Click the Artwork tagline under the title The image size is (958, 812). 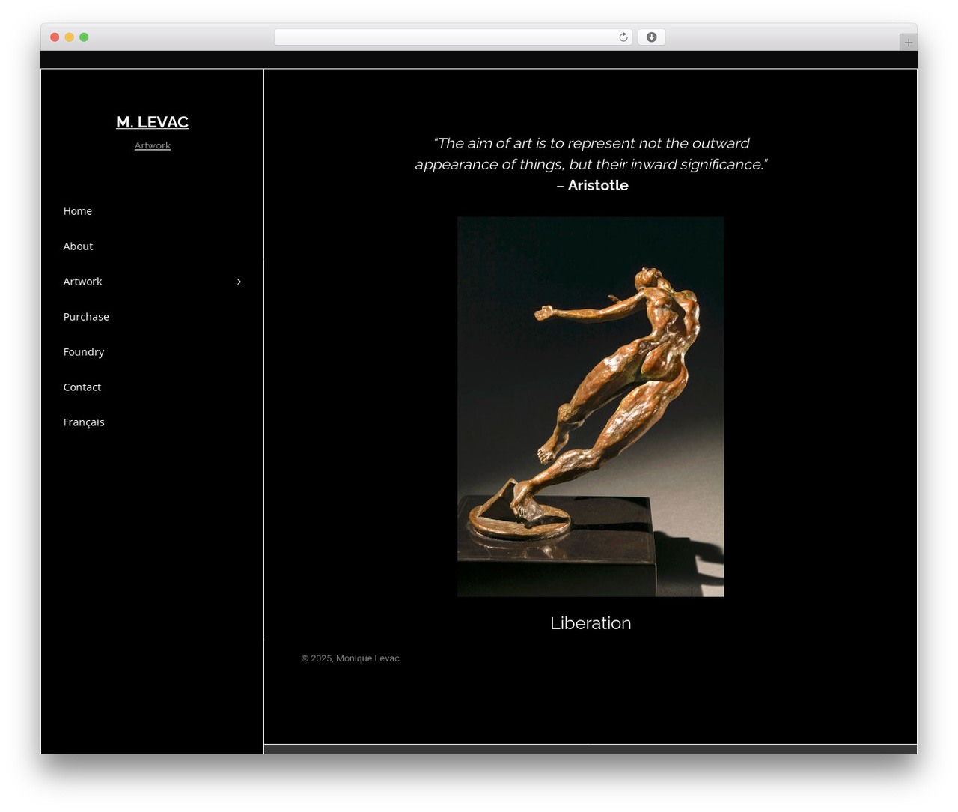153,145
